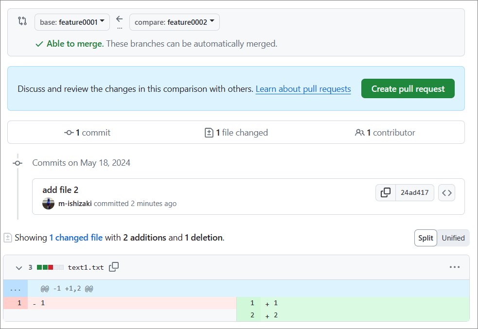
Task: Switch to Unified diff view
Action: pos(453,238)
